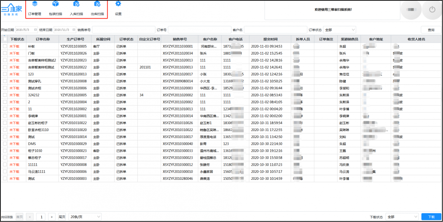This screenshot has height=222, width=443.
Task: Open the 包装扫描 box icon
Action: point(55,4)
